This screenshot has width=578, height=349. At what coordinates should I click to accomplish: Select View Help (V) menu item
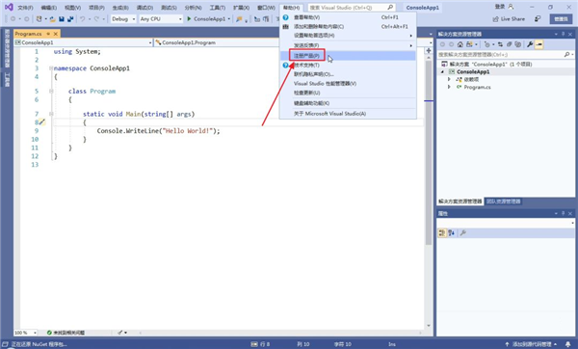(348, 17)
